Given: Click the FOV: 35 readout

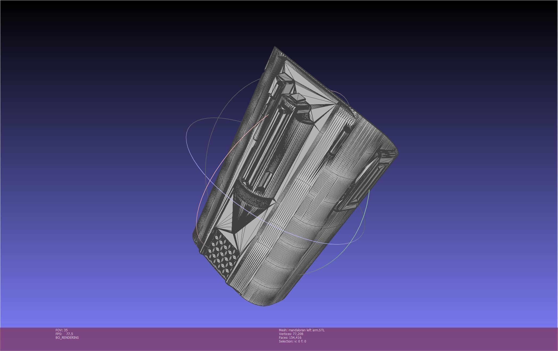Looking at the screenshot, I should (61, 330).
